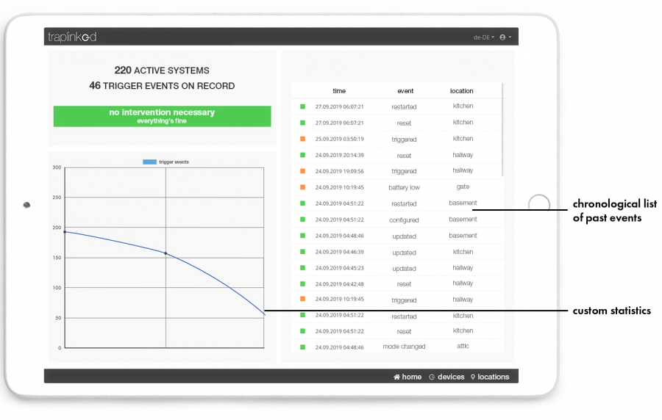Click timestamp 24.09.2019 20:14:39

click(339, 155)
